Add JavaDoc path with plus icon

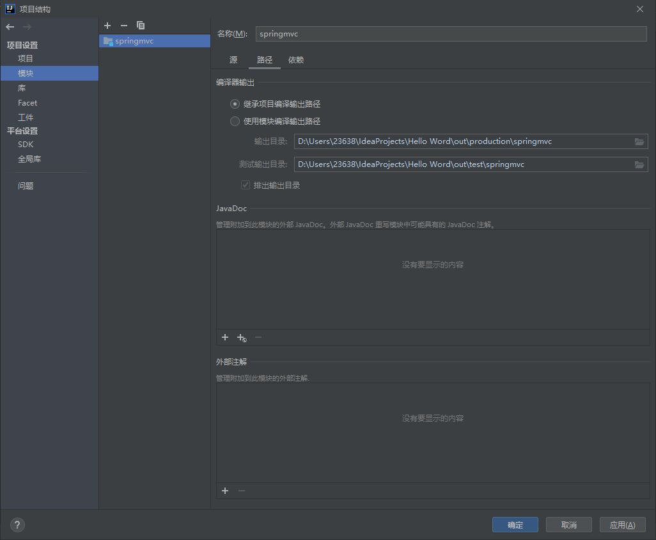(x=225, y=337)
